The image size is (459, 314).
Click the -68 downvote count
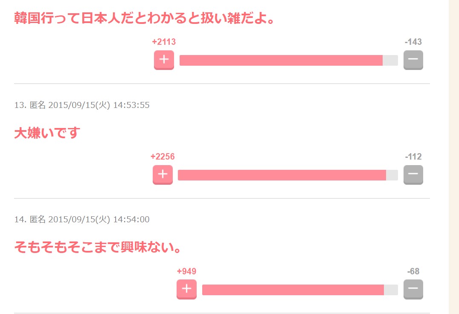[x=413, y=271]
